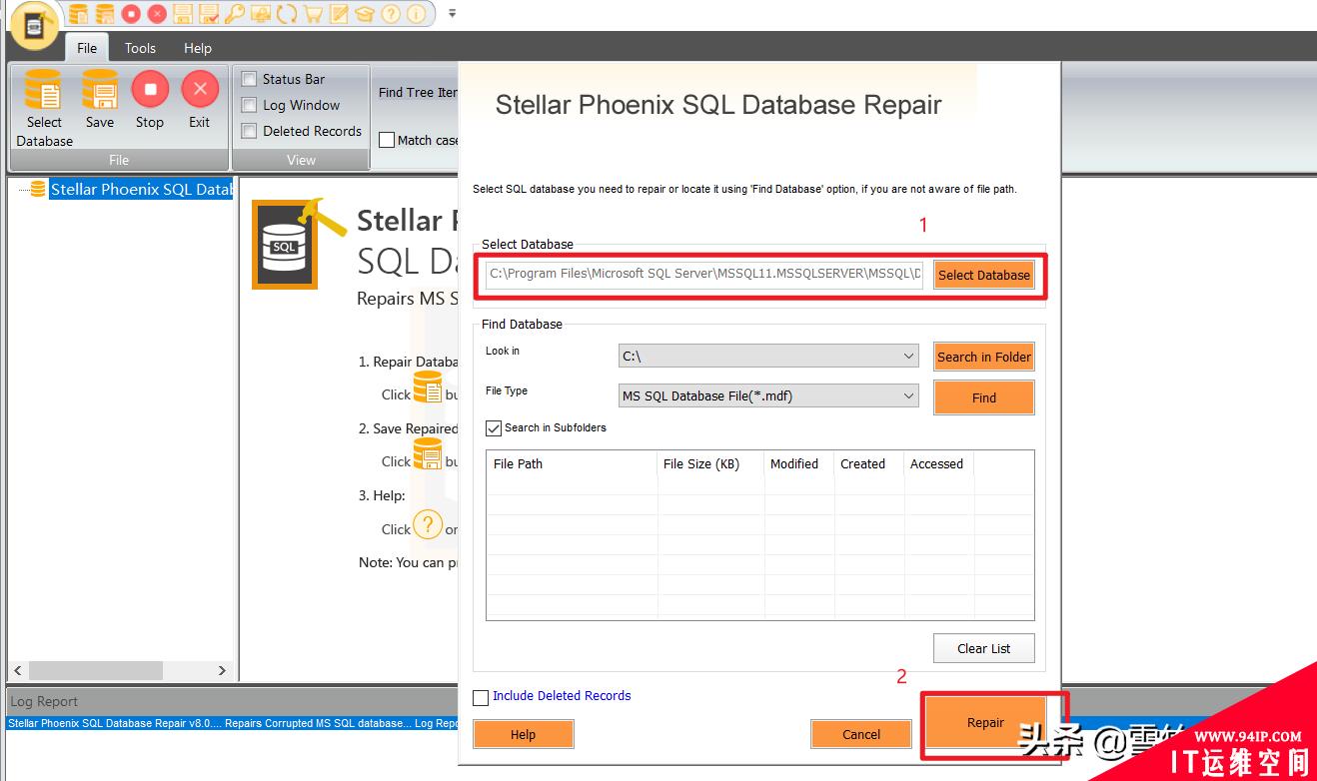Open the Tools ribbon tab
Image resolution: width=1317 pixels, height=781 pixels.
coord(140,48)
